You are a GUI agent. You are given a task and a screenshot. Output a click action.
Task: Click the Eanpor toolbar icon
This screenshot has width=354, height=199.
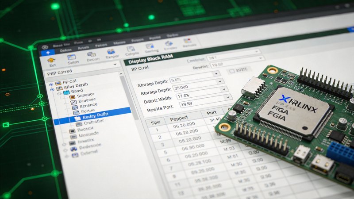pos(111,52)
